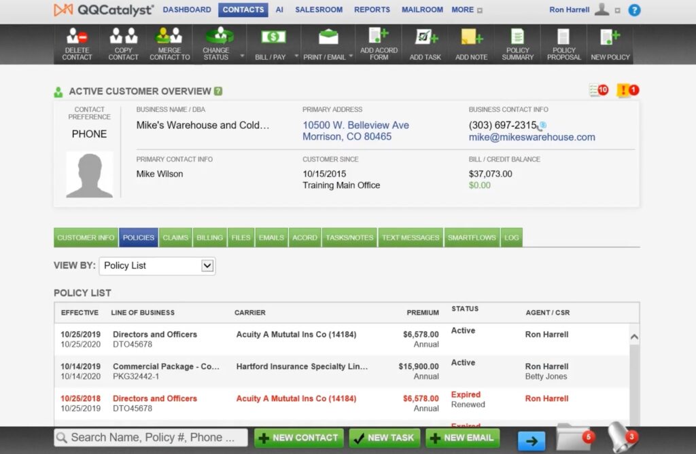Image resolution: width=696 pixels, height=454 pixels.
Task: Expand the user account menu arrow
Action: (x=617, y=11)
